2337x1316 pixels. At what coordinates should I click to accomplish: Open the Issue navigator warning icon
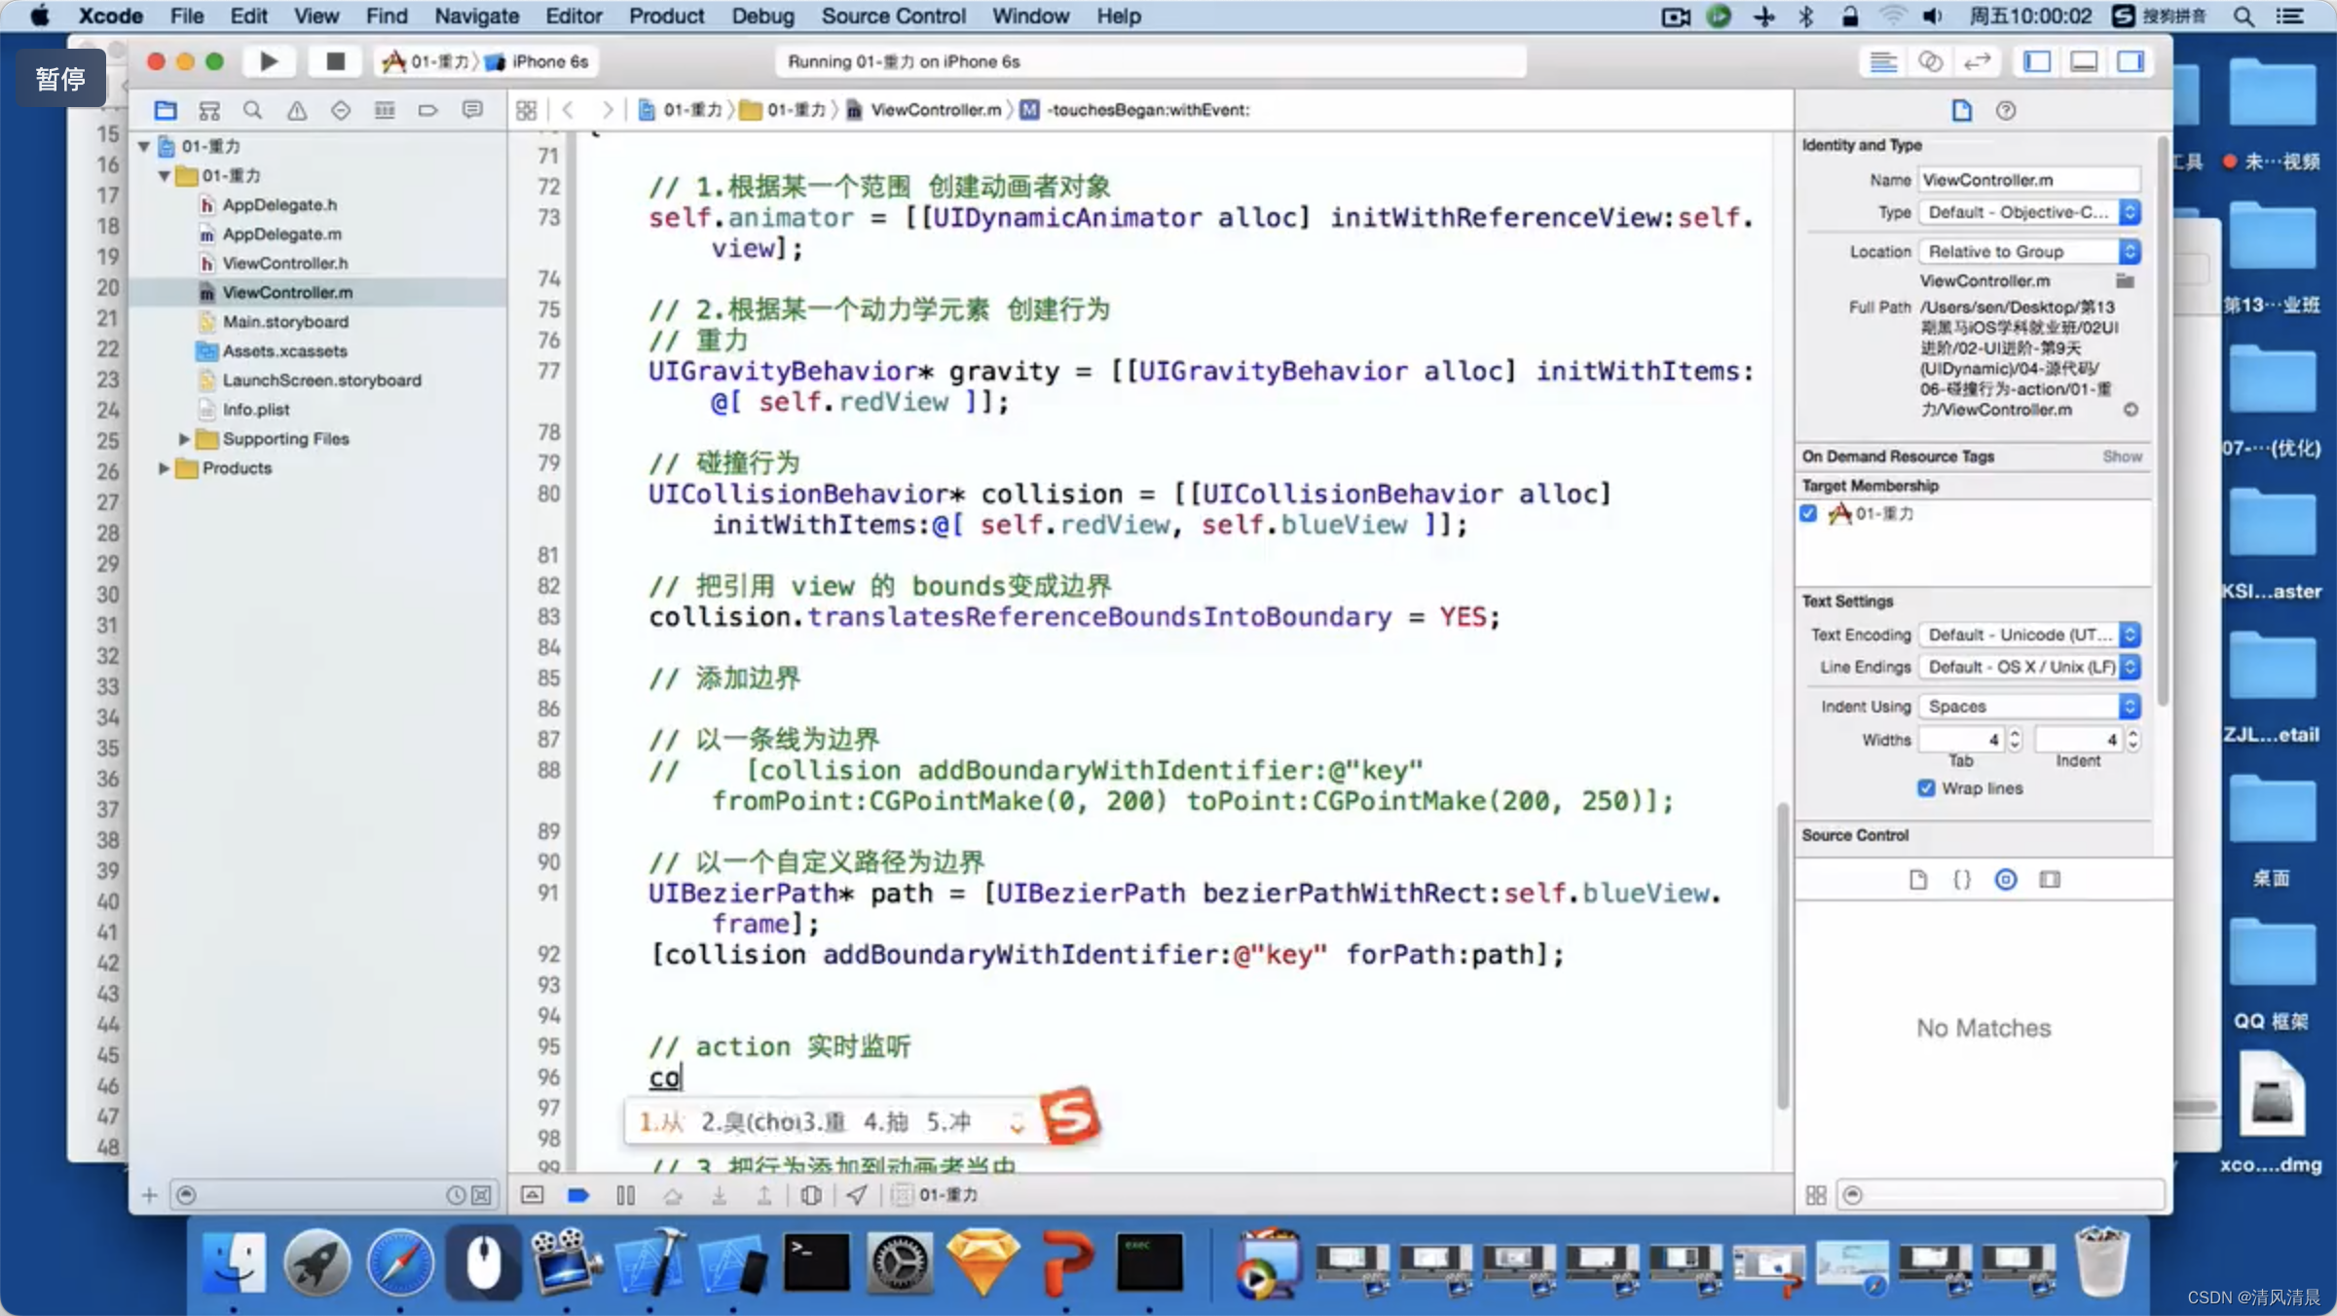[x=297, y=110]
